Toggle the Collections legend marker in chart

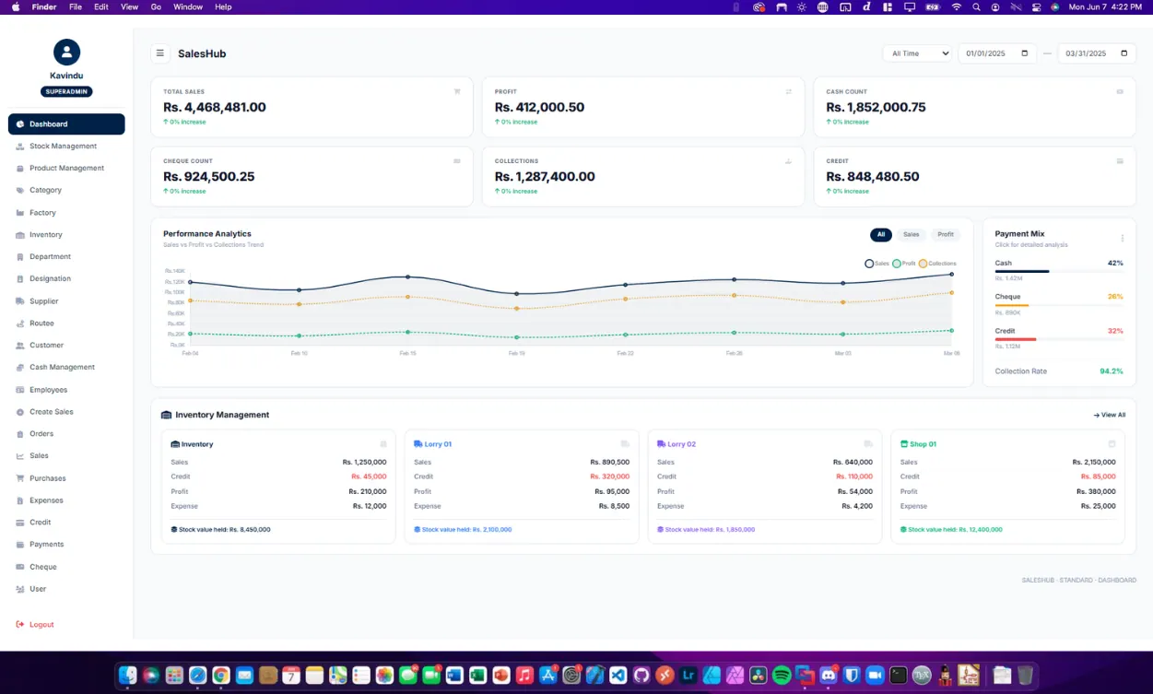(x=924, y=264)
